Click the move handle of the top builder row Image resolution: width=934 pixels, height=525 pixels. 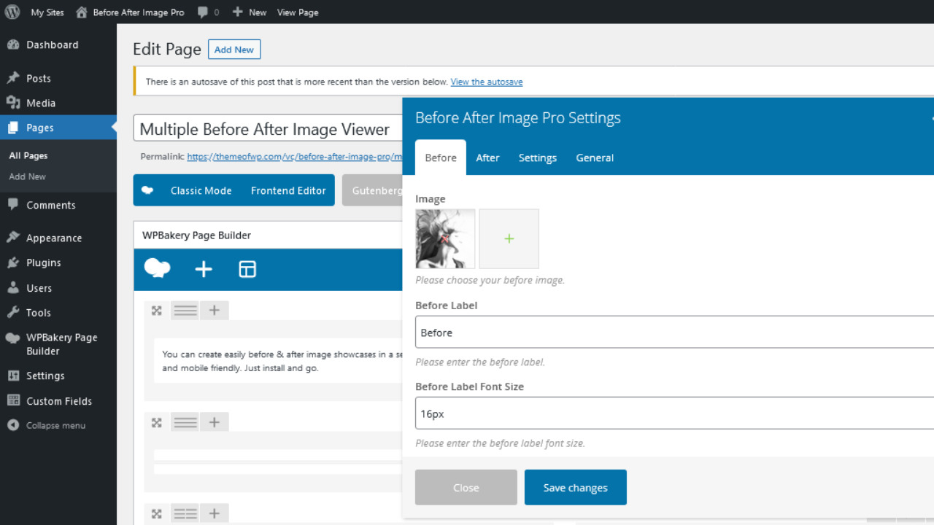click(156, 311)
